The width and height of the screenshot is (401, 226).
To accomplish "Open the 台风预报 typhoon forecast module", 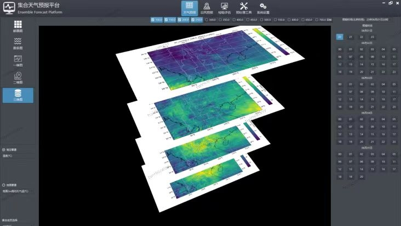I will click(206, 8).
